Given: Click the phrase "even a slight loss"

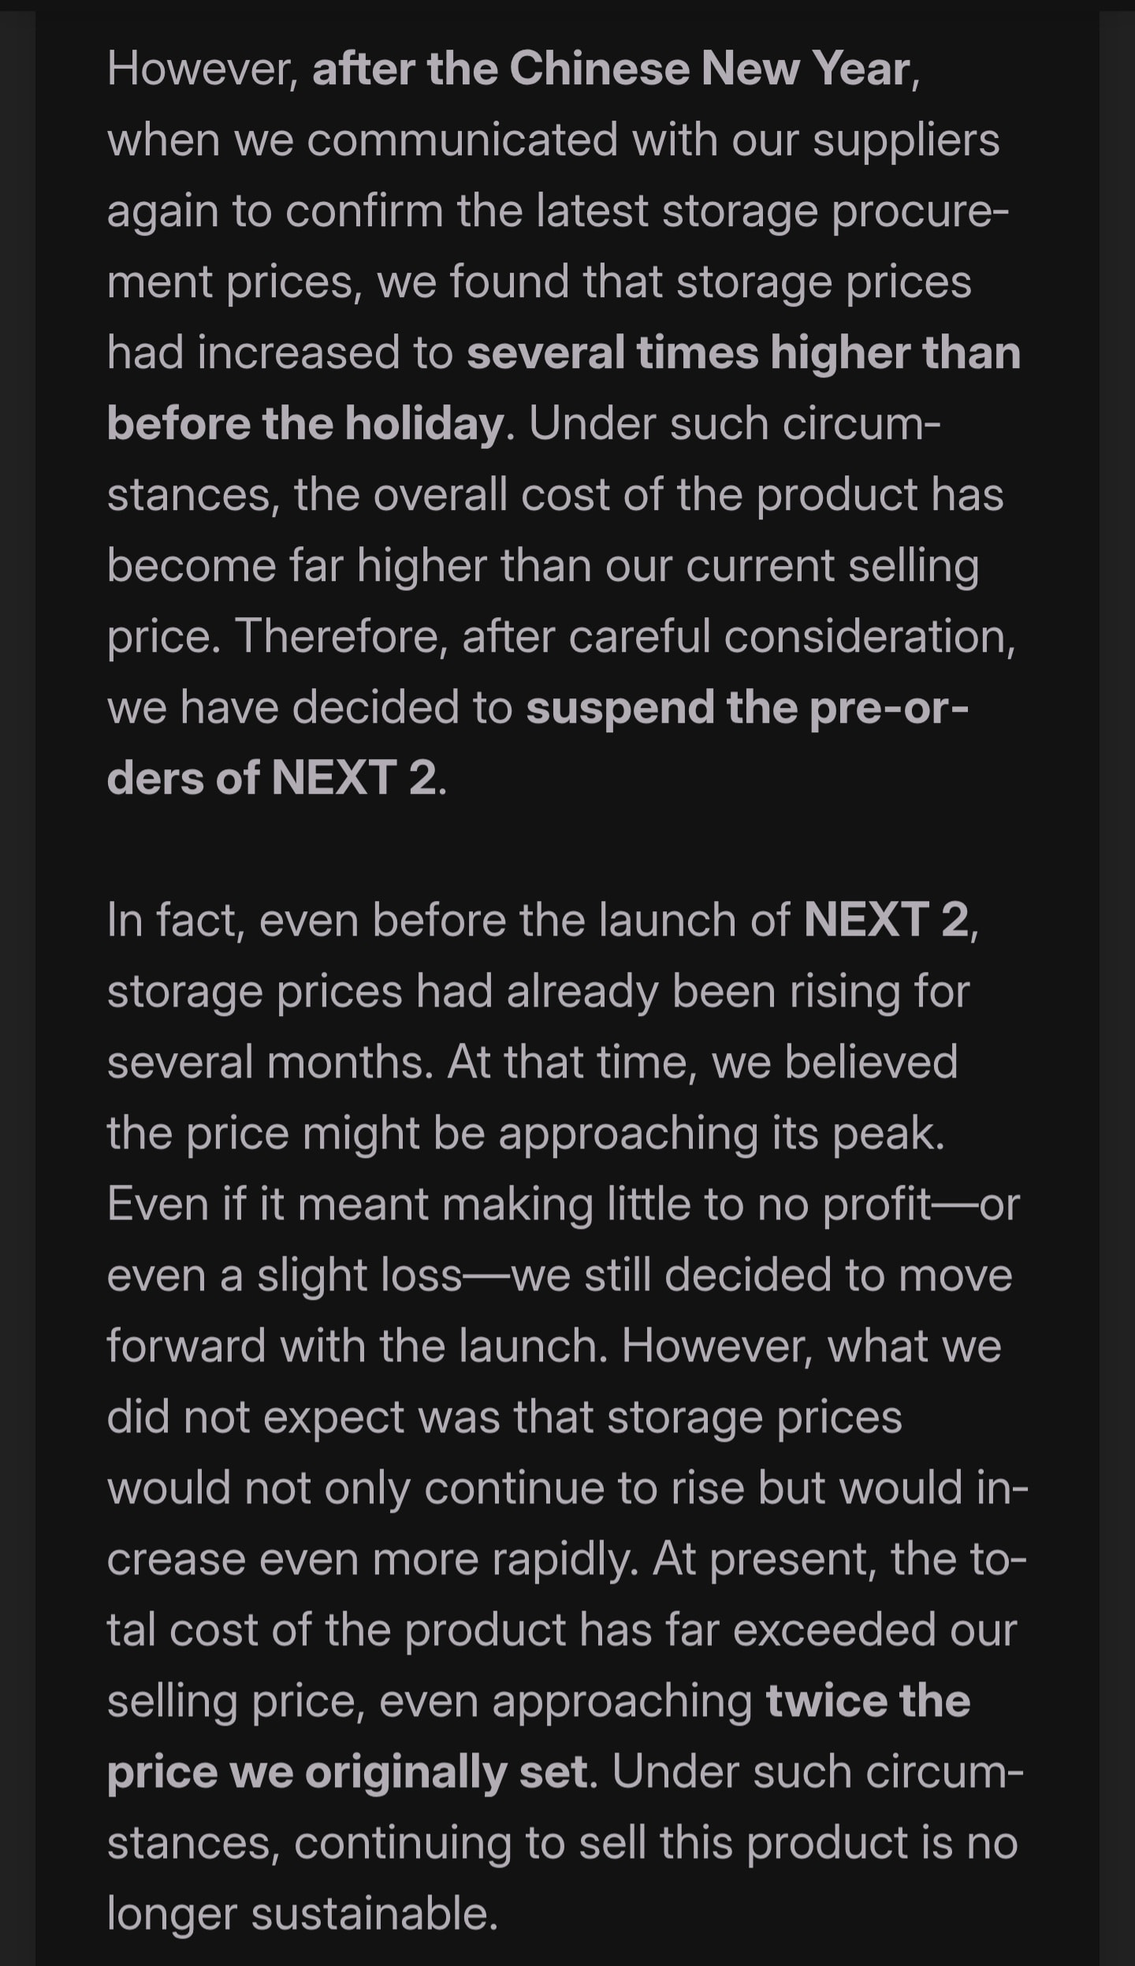Looking at the screenshot, I should point(285,1275).
